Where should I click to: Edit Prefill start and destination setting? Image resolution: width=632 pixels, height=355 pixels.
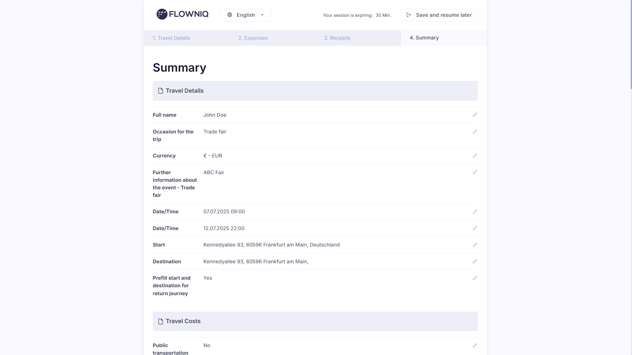point(475,278)
